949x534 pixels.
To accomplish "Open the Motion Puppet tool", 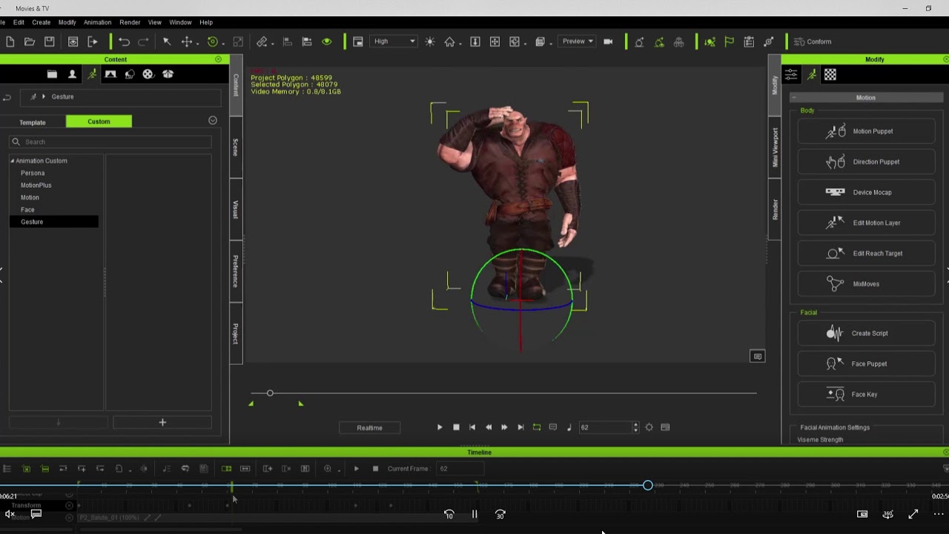I will 866,131.
